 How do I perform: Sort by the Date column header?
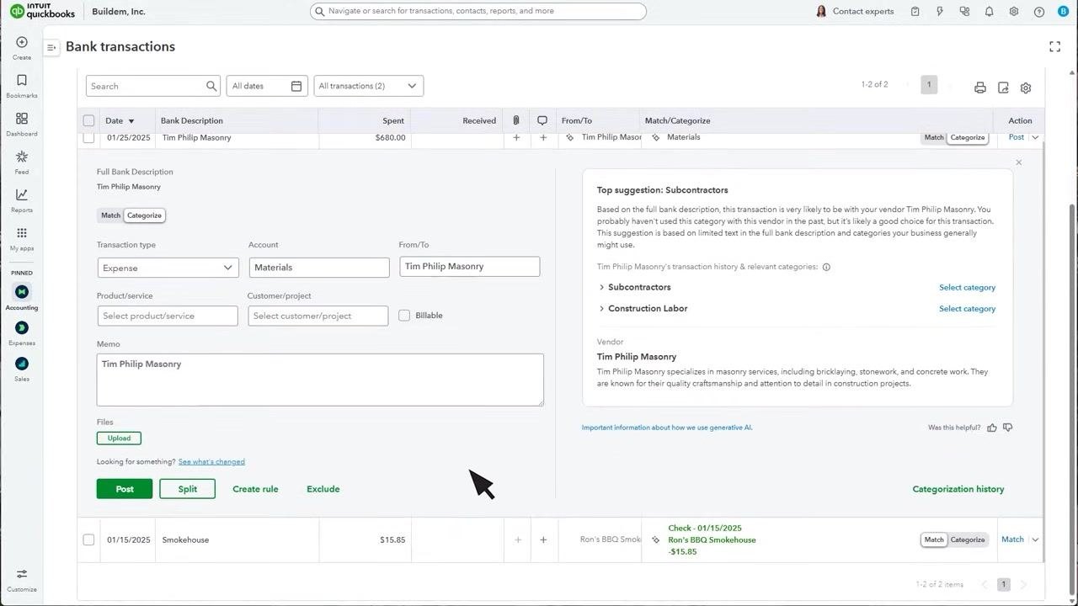pos(120,120)
